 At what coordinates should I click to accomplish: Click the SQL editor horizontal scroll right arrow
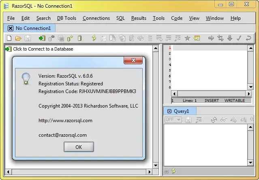click(x=248, y=93)
